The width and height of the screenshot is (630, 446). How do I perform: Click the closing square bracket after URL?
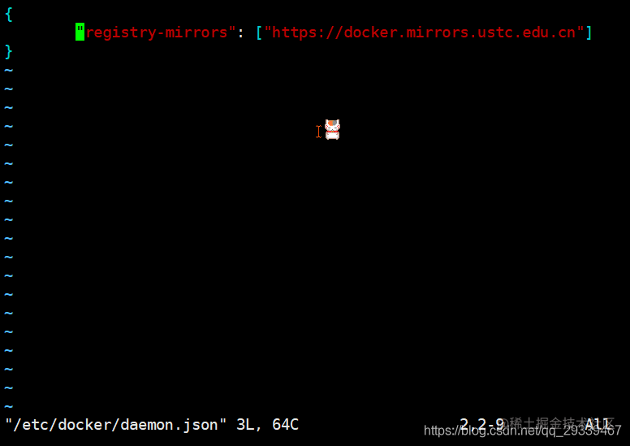click(589, 32)
